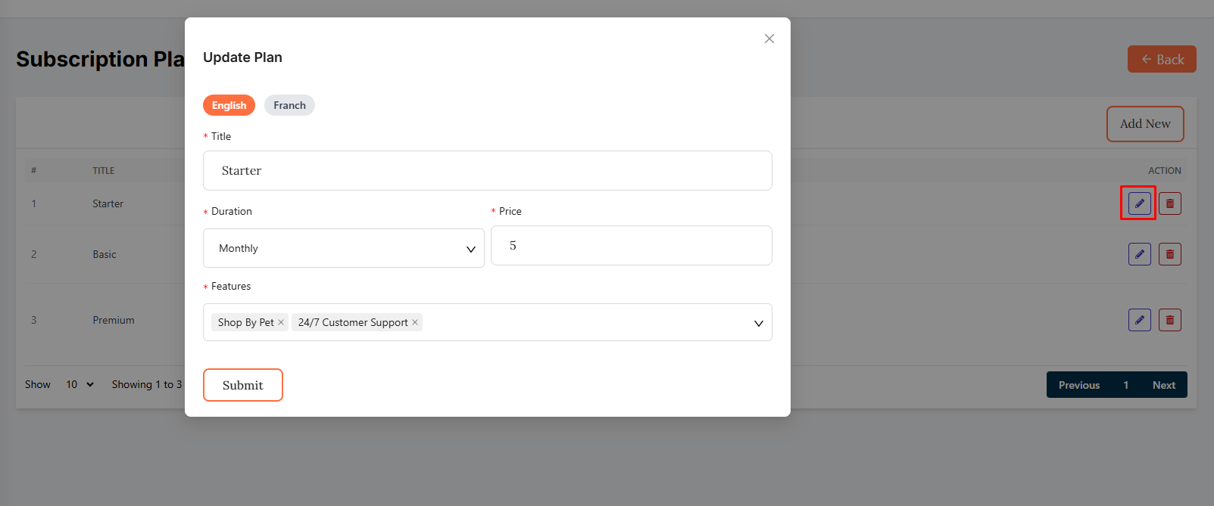Go back using the Back button
1214x506 pixels.
pyautogui.click(x=1161, y=59)
